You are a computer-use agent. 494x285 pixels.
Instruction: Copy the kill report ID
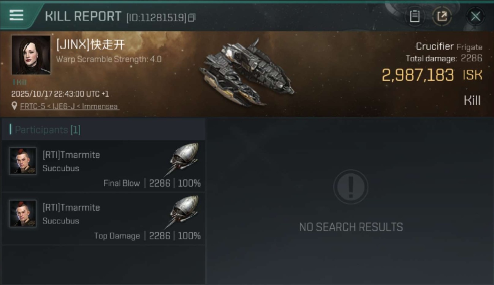(192, 17)
